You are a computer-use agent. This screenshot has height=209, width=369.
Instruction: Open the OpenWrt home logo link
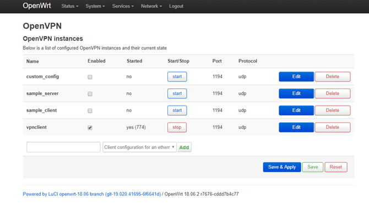tap(37, 5)
